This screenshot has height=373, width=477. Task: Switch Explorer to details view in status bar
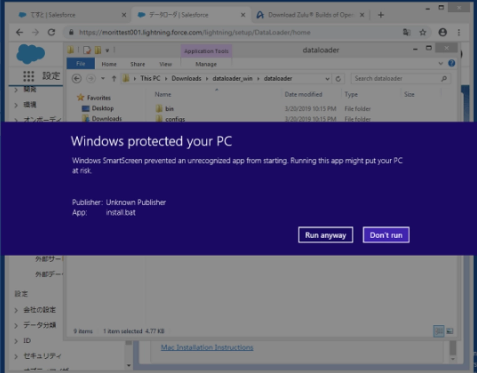click(438, 331)
